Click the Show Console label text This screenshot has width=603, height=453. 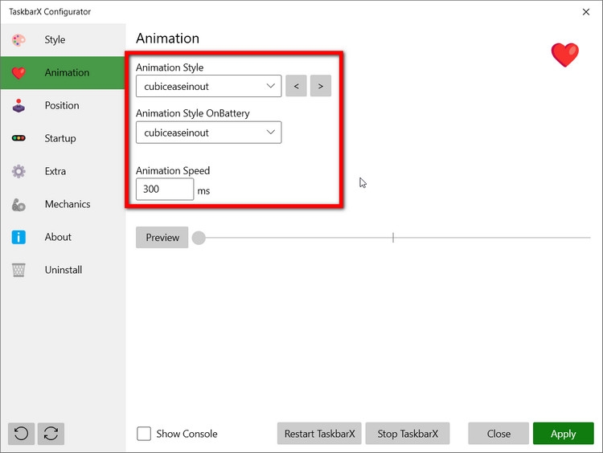click(x=187, y=434)
